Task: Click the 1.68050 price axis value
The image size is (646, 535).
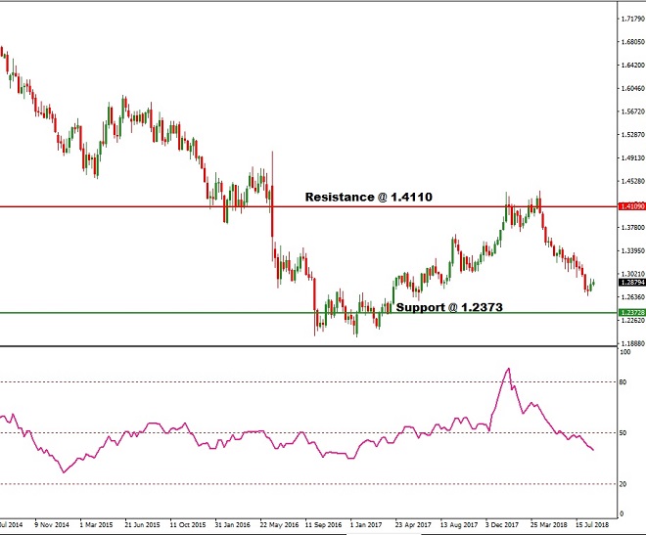Action: (x=633, y=41)
